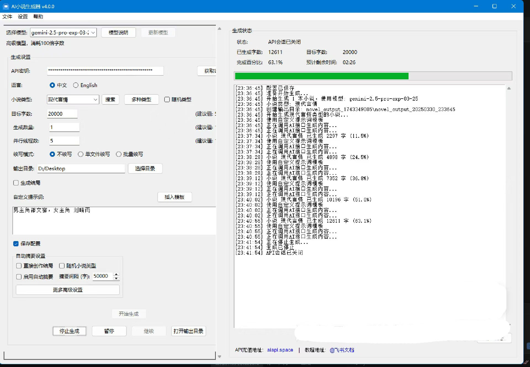Image resolution: width=530 pixels, height=367 pixels.
Task: Click the left panel scroll-down arrow
Action: pyautogui.click(x=219, y=357)
